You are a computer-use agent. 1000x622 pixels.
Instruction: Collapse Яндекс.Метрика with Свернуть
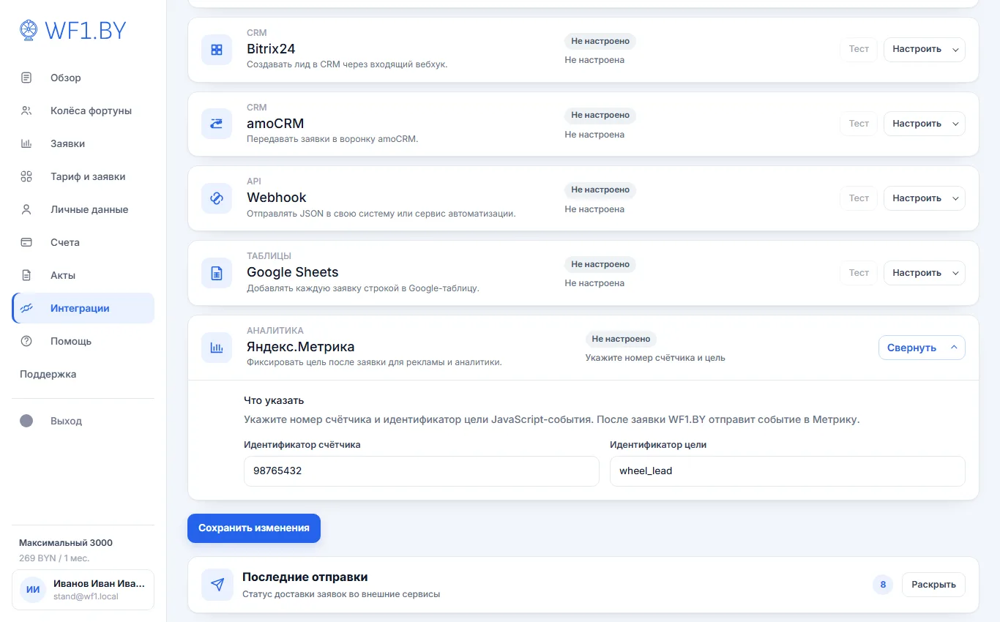tap(922, 348)
